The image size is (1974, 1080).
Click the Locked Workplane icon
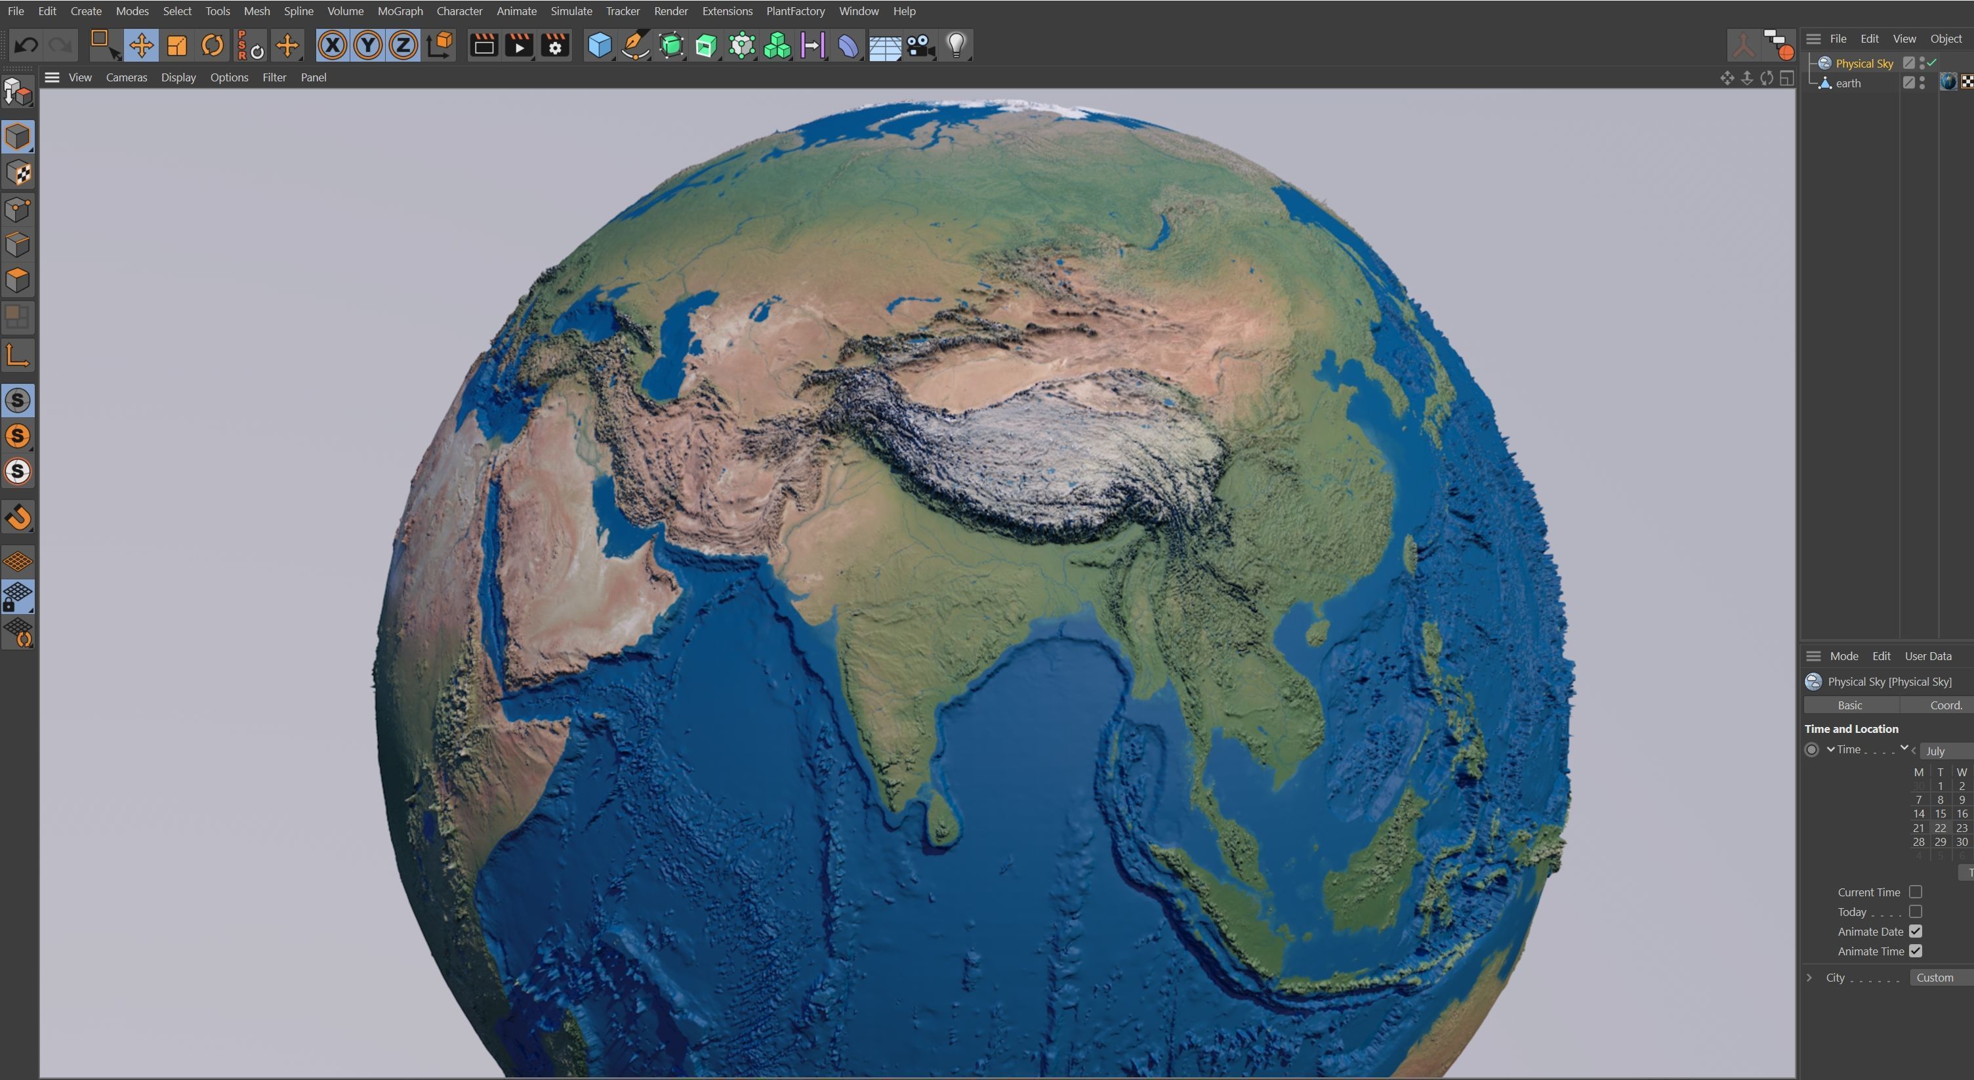[x=18, y=597]
